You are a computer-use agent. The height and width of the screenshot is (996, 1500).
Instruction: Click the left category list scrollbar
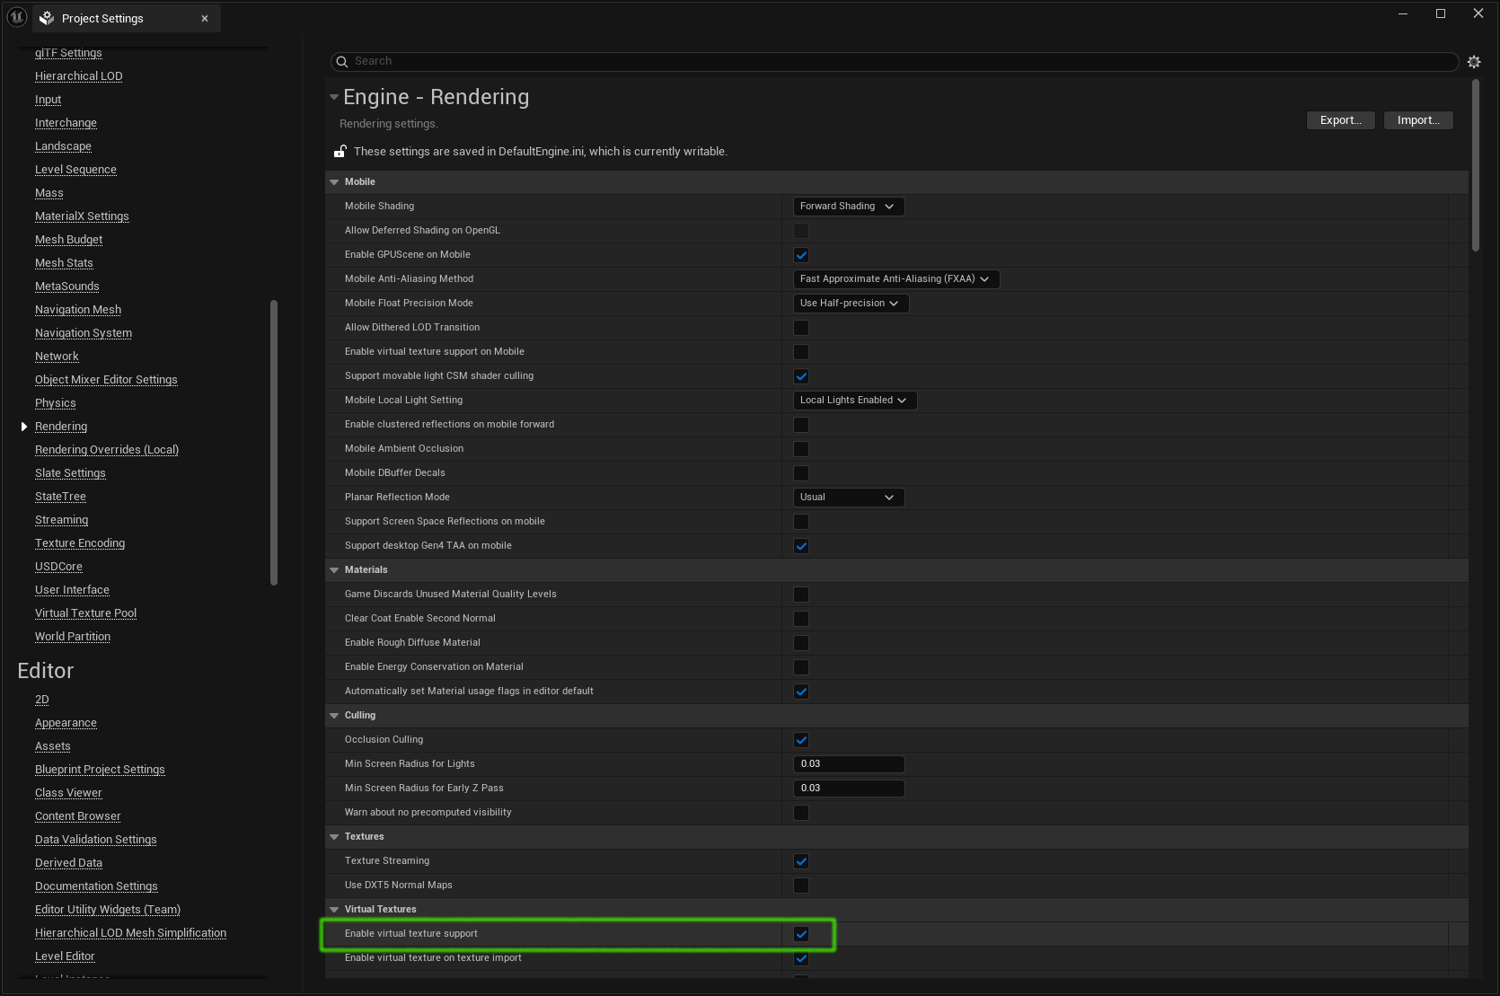click(274, 443)
